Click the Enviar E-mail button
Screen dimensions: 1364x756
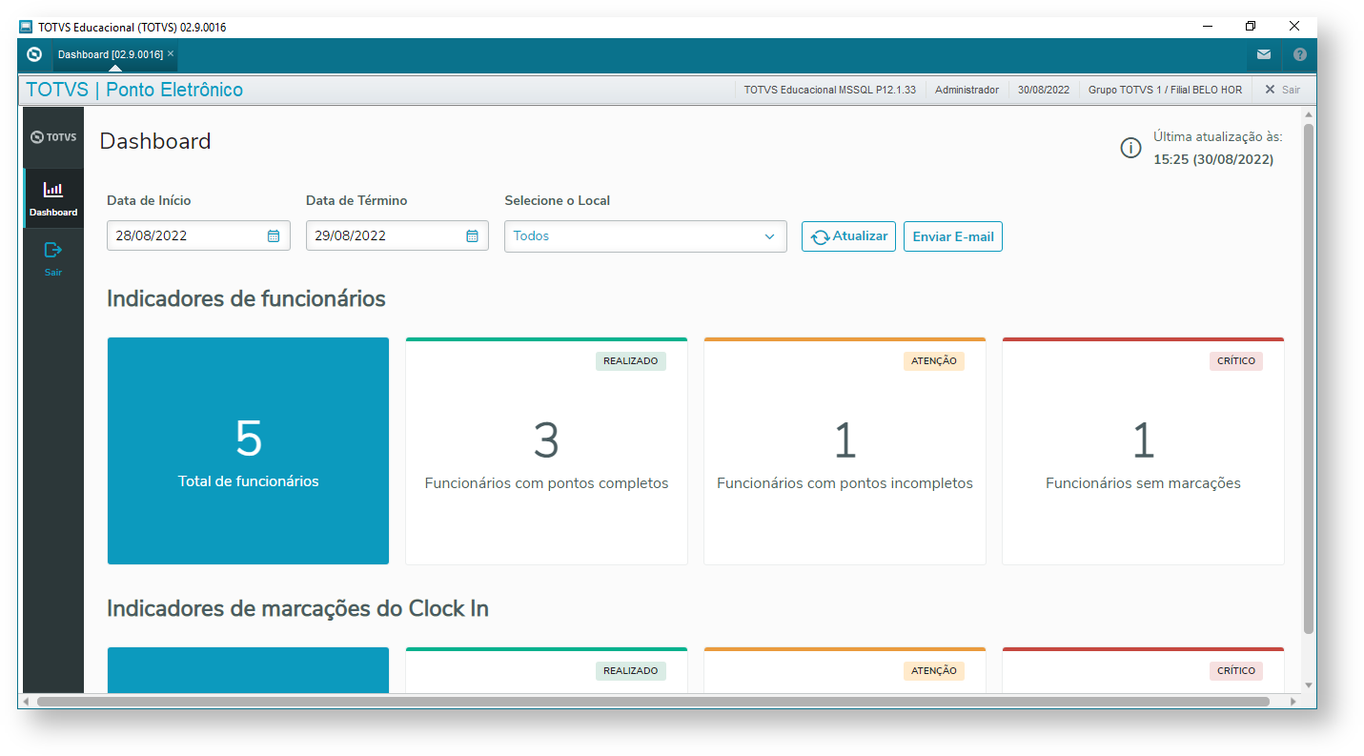pos(953,236)
